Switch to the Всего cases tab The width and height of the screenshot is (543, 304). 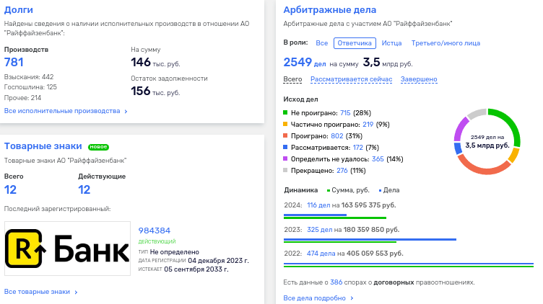point(292,79)
